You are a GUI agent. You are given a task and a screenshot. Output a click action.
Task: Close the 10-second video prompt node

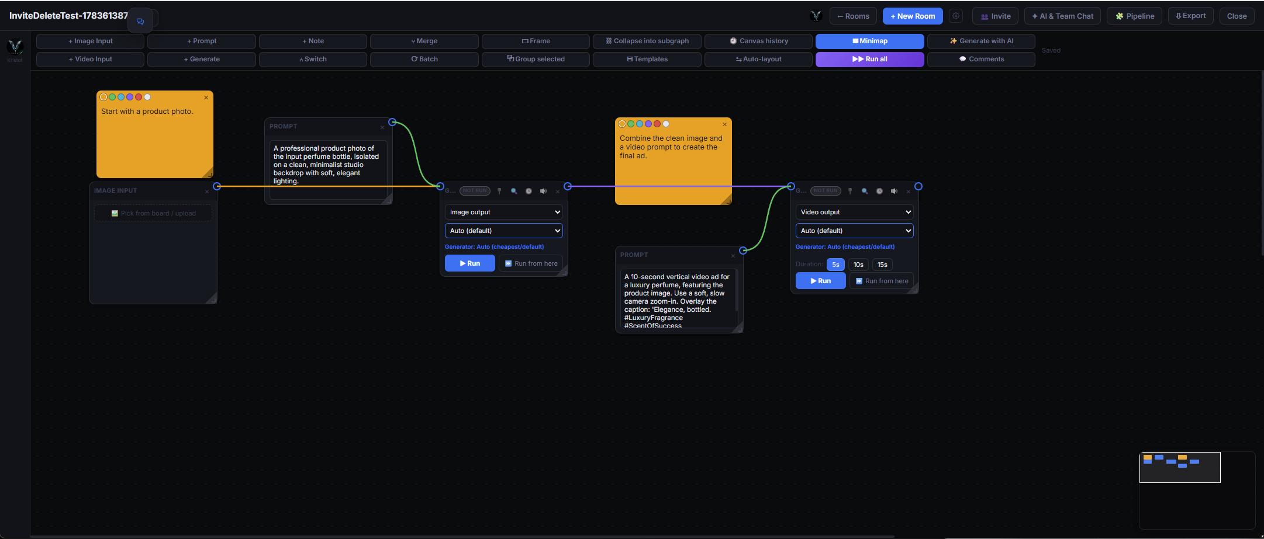click(733, 256)
